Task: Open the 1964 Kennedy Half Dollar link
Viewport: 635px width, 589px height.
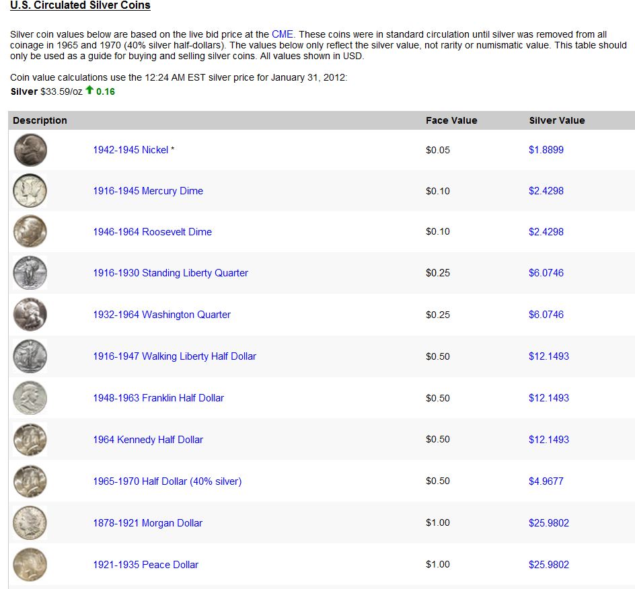Action: tap(148, 440)
